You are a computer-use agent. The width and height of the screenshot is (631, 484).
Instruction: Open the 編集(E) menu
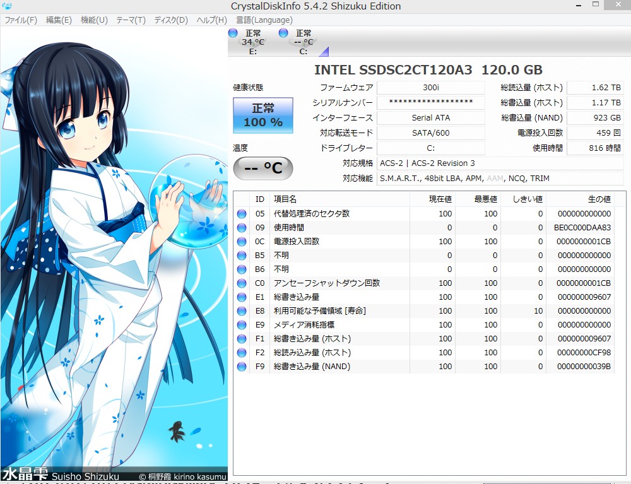pyautogui.click(x=59, y=20)
